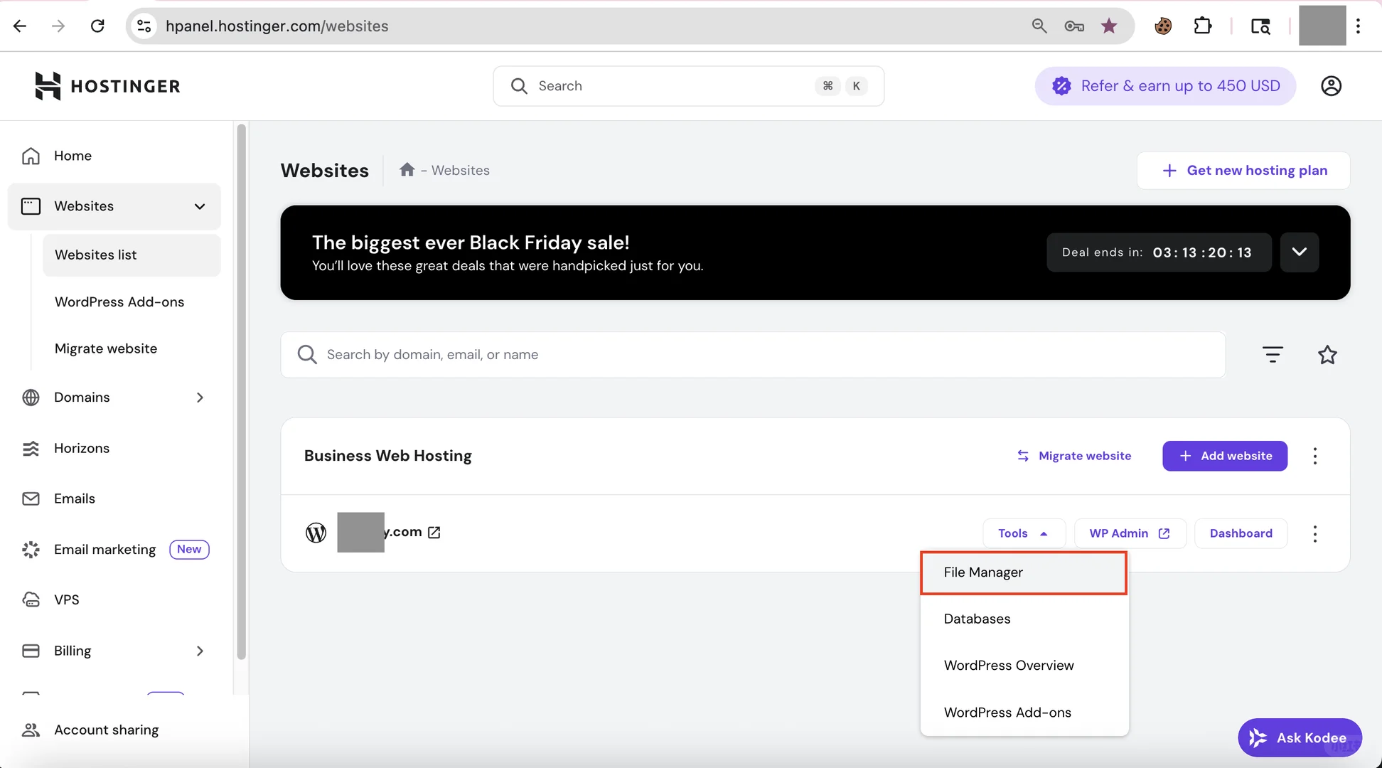
Task: Open the website's three-dot options menu
Action: tap(1314, 533)
